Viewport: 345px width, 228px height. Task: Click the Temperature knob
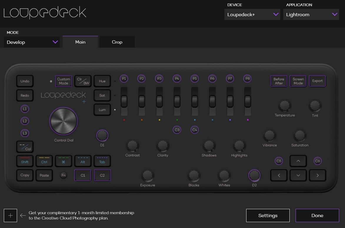coord(285,106)
